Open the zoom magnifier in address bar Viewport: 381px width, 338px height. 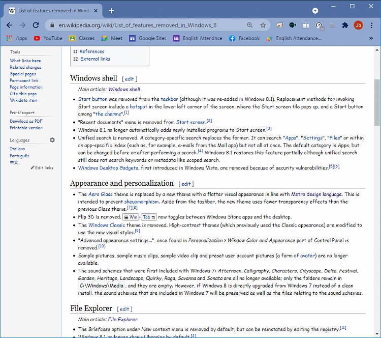tap(250, 25)
